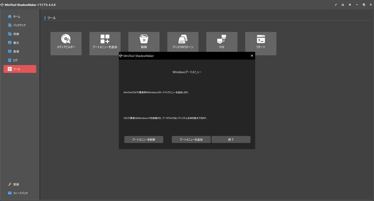Open the バックアップ page in sidebar

20,25
